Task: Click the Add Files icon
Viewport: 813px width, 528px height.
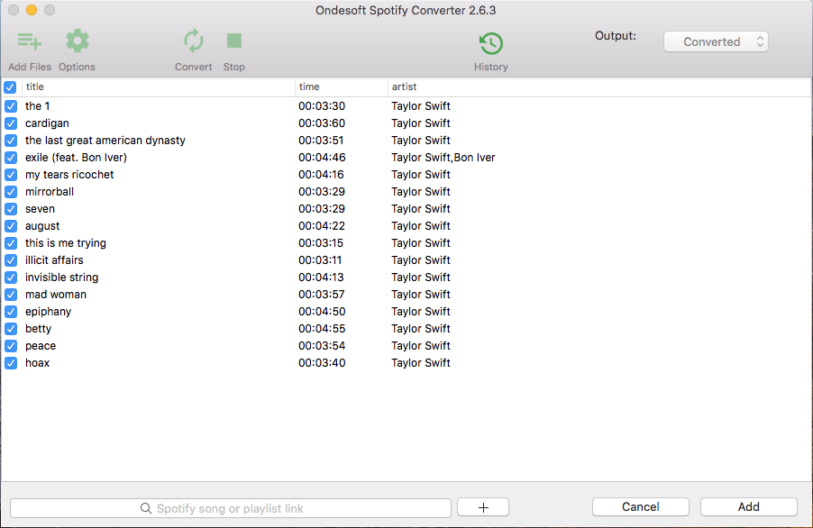Action: (x=30, y=41)
